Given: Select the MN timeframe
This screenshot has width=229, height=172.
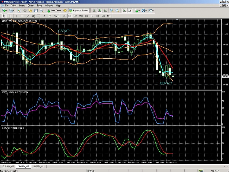Looking at the screenshot, I should (x=109, y=16).
